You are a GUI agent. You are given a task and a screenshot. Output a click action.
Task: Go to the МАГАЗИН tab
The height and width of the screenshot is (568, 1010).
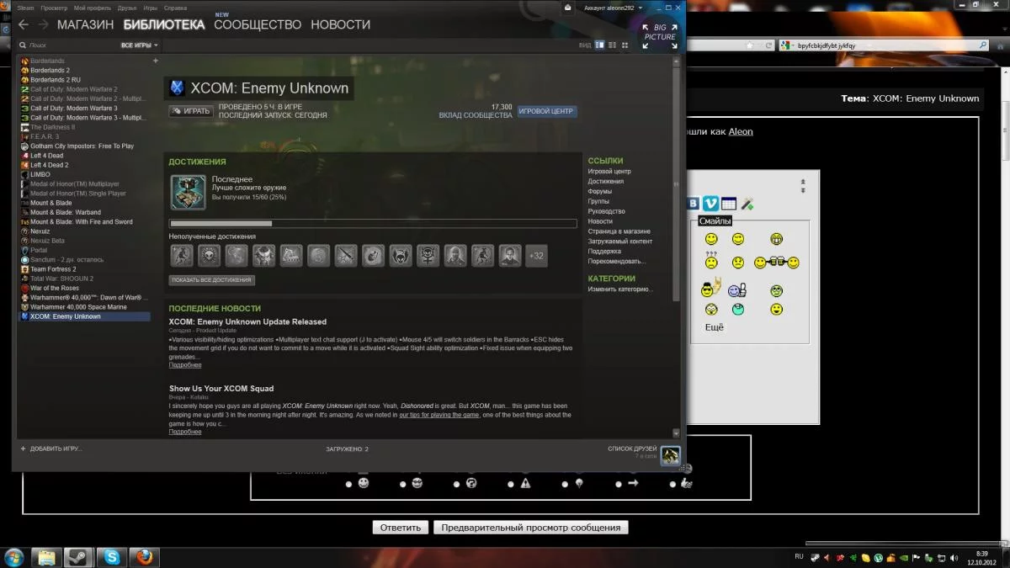(85, 24)
